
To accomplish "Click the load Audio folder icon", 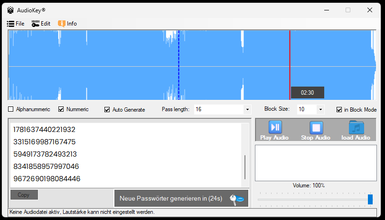I will coord(356,127).
